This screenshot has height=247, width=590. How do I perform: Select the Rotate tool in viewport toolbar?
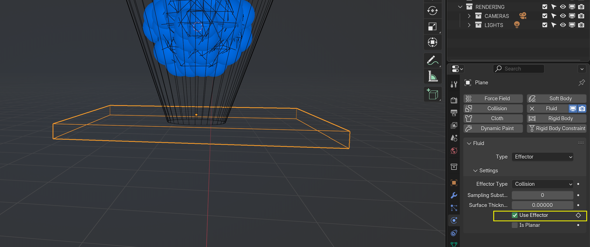(432, 11)
